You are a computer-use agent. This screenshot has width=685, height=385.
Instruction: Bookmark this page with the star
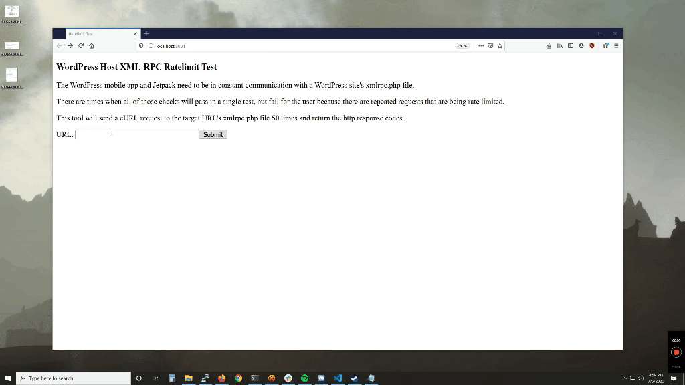[500, 46]
